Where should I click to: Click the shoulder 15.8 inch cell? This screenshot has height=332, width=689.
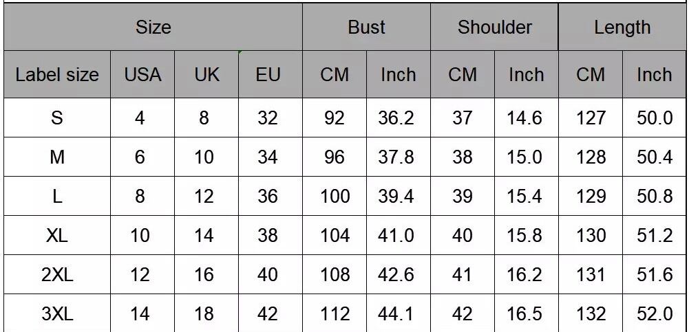[524, 236]
